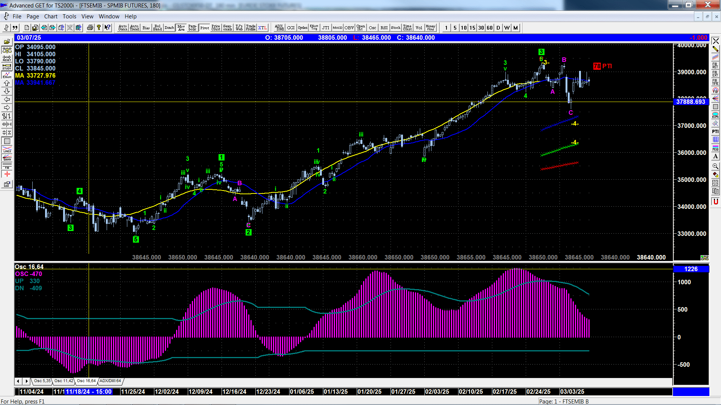This screenshot has height=405, width=721.
Task: Click the CCI indicator button
Action: point(291,28)
